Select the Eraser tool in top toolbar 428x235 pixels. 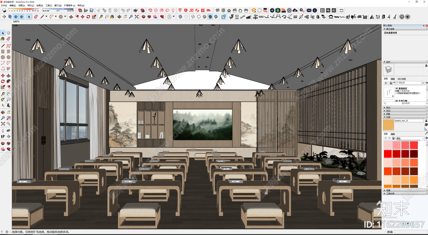(36, 17)
